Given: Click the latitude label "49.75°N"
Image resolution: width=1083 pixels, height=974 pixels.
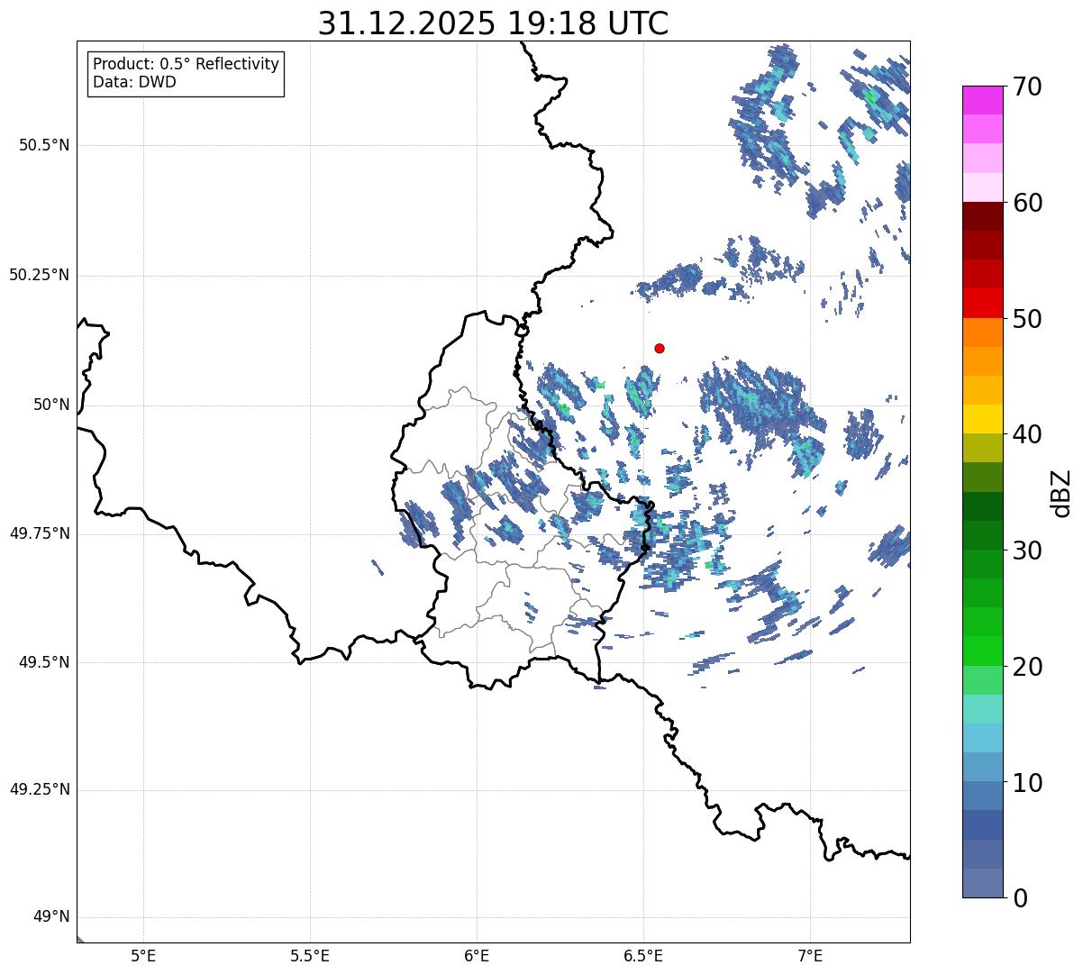Looking at the screenshot, I should point(40,533).
